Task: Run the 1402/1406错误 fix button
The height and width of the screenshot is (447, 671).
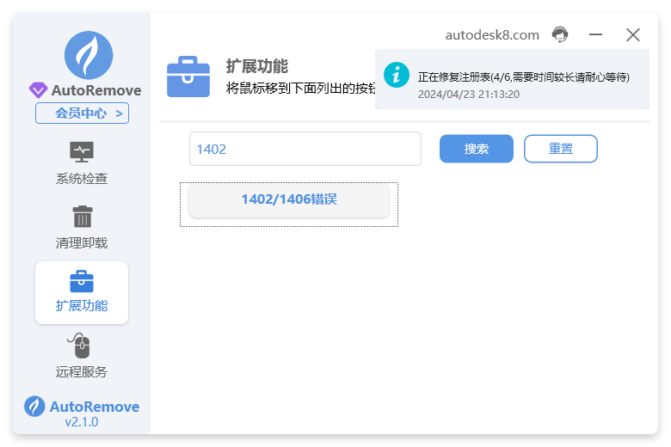Action: [x=289, y=199]
